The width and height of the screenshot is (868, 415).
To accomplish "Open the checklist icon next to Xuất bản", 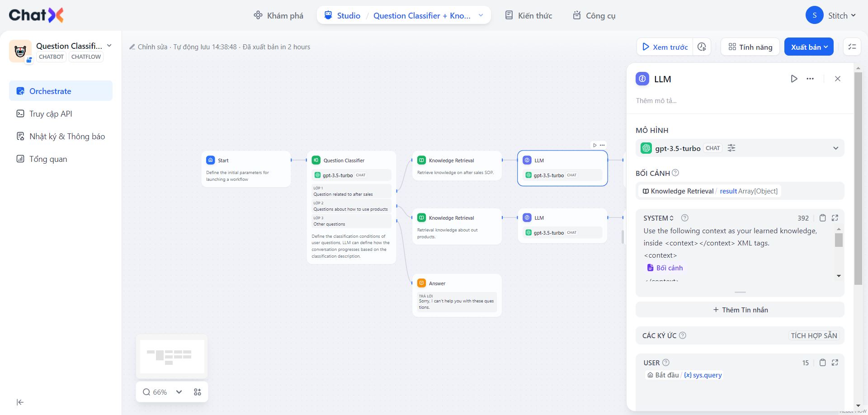I will point(852,47).
